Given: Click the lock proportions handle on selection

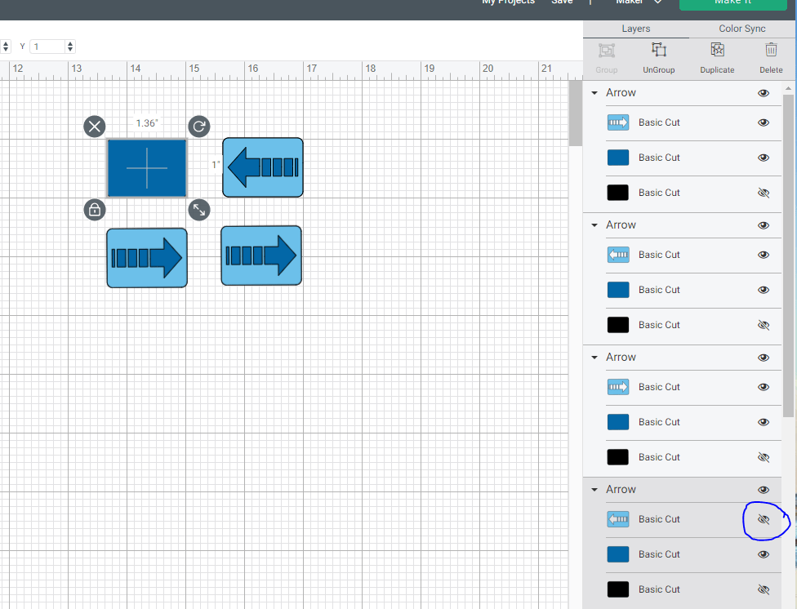Looking at the screenshot, I should click(95, 210).
